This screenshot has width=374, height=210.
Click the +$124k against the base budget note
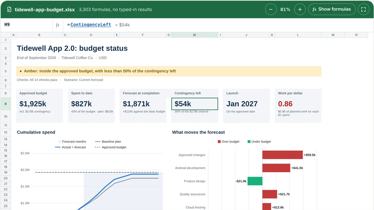tap(144, 111)
